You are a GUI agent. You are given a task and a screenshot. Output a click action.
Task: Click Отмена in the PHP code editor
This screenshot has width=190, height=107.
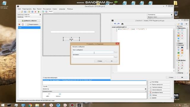tap(171, 77)
